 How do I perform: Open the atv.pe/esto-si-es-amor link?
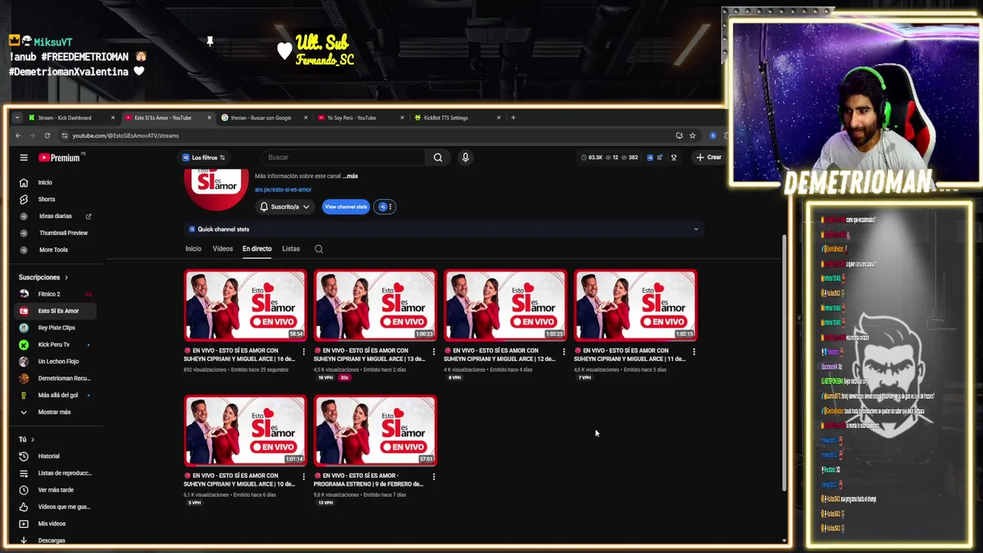283,190
